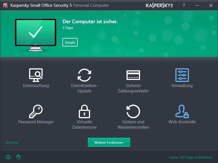Open Password Manager key icon
The image size is (218, 163).
[x=36, y=111]
